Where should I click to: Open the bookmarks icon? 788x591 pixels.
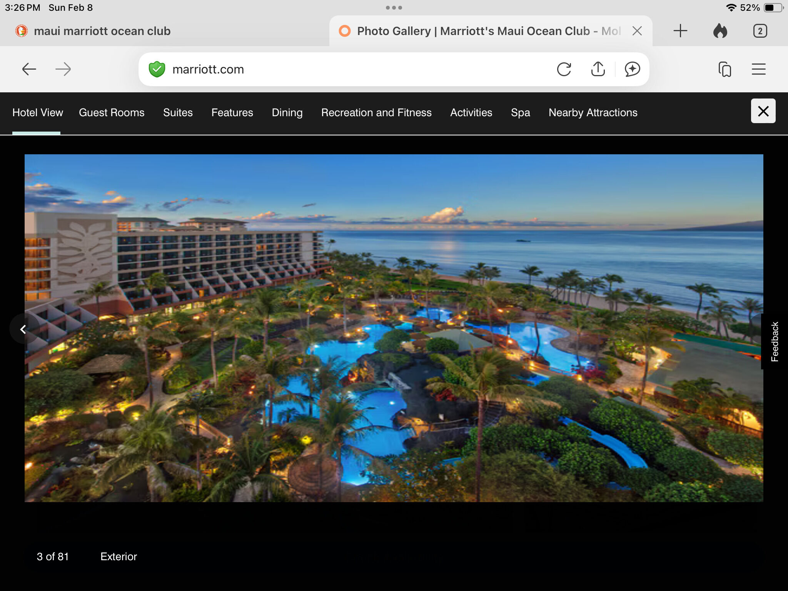[725, 69]
